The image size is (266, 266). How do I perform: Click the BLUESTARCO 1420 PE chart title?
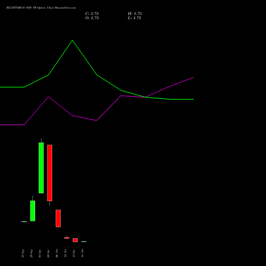pyautogui.click(x=41, y=8)
